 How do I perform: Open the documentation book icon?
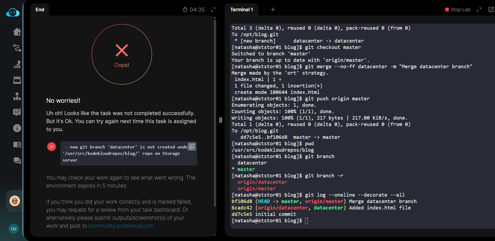pos(17,145)
